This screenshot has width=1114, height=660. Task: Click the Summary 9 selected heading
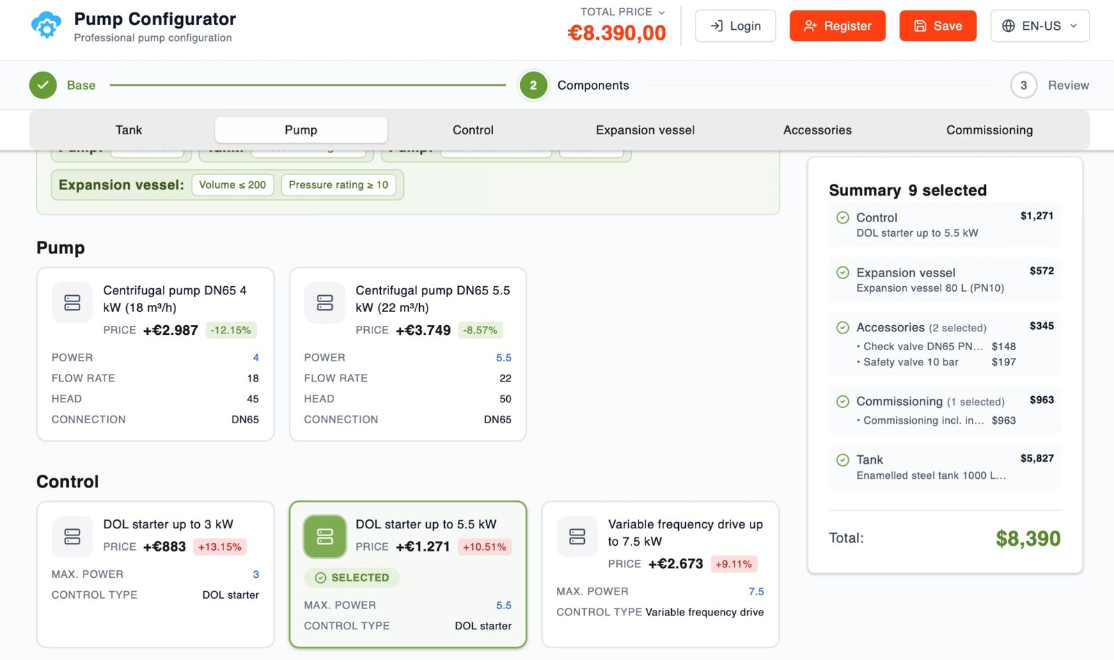pos(908,190)
